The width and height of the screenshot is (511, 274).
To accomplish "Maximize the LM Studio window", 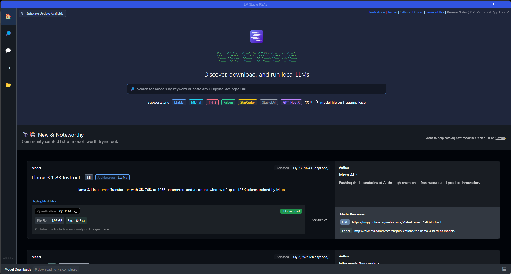I will pyautogui.click(x=492, y=4).
